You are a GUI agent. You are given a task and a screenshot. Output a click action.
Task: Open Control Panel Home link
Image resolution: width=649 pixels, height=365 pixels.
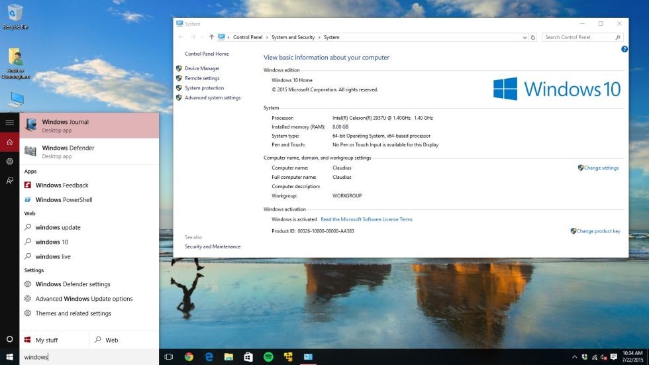click(207, 54)
